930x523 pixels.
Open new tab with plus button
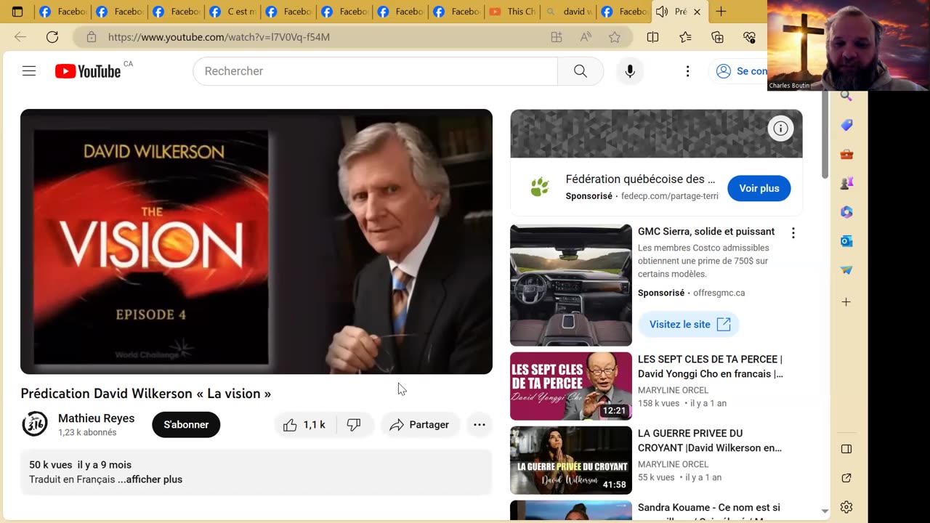tap(721, 12)
